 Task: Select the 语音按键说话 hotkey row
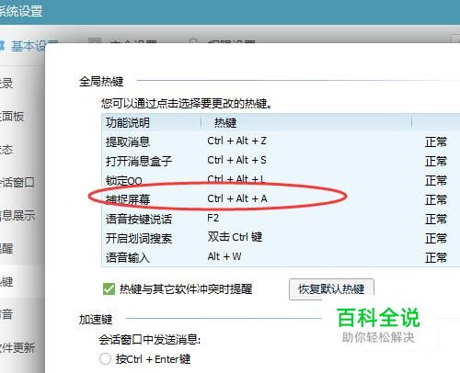coord(281,219)
